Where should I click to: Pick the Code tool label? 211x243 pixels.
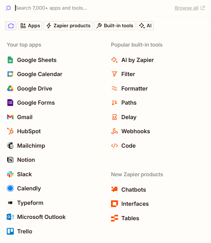129,145
